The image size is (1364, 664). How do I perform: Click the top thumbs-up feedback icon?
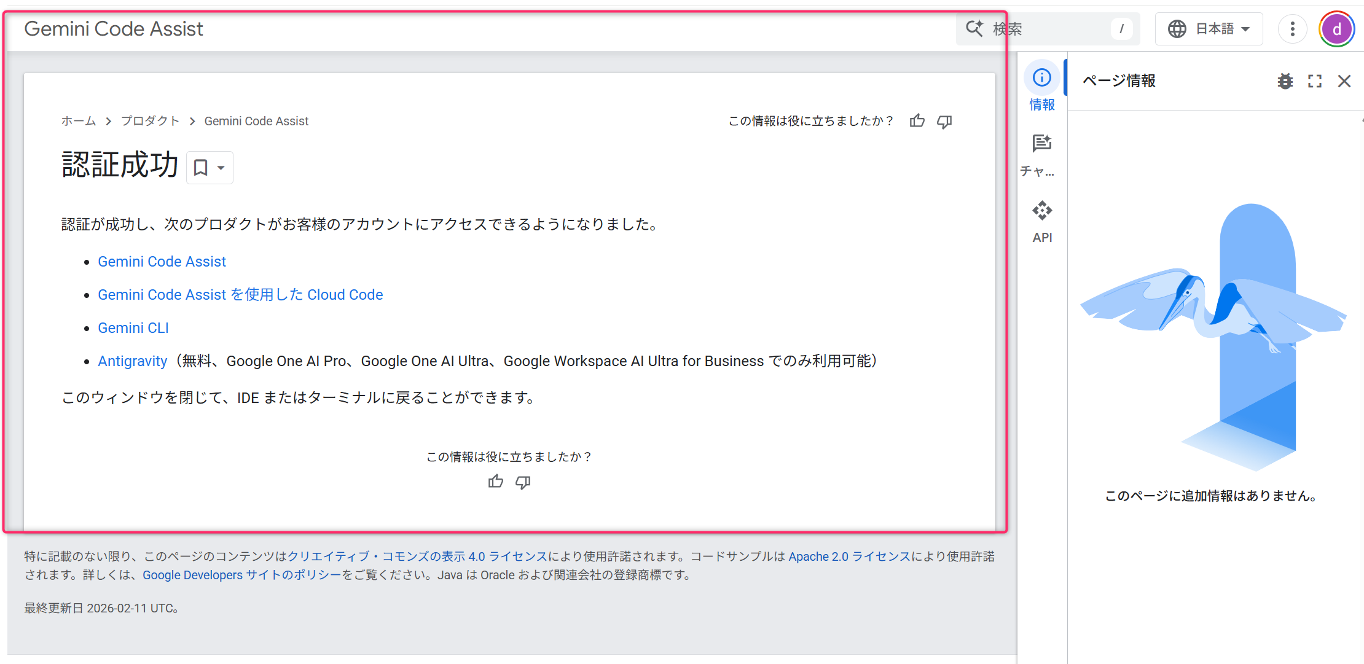tap(917, 121)
